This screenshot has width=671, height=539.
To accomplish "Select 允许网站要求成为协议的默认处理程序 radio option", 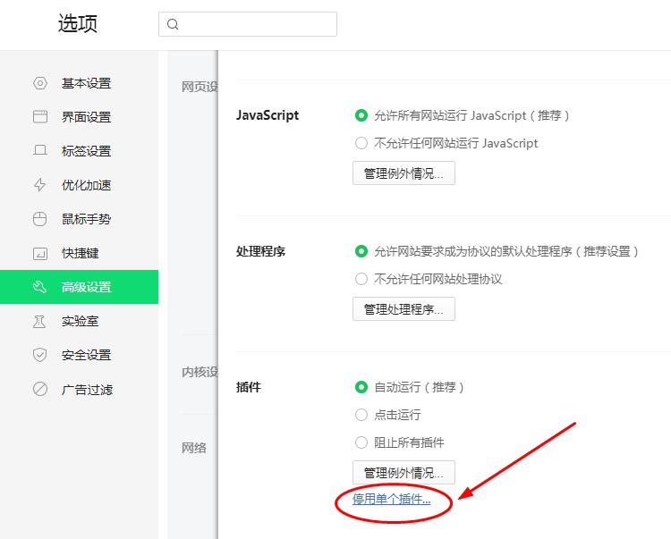I will tap(361, 251).
